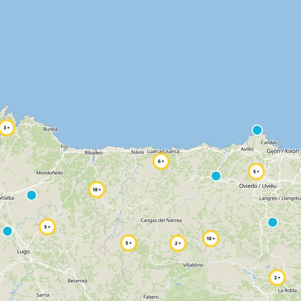Open the 2 + cluster above La Robla
Screen dimensions: 301x301
click(x=277, y=278)
